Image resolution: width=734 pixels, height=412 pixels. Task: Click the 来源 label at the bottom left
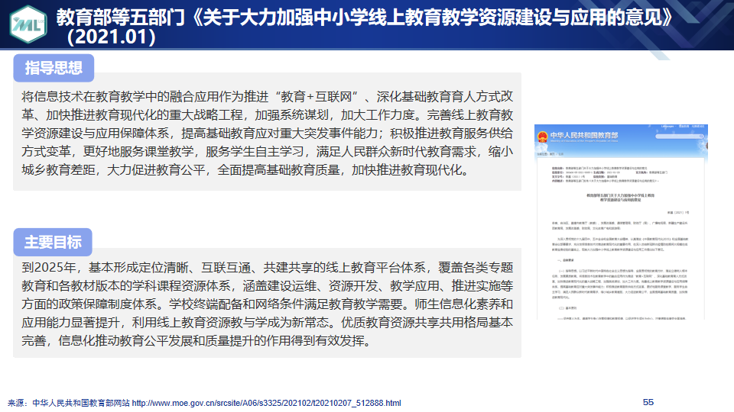coord(18,402)
